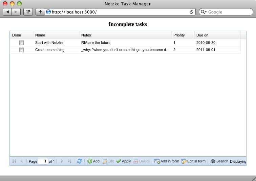Click the browser reload page icon
This screenshot has width=256, height=181.
pyautogui.click(x=191, y=12)
